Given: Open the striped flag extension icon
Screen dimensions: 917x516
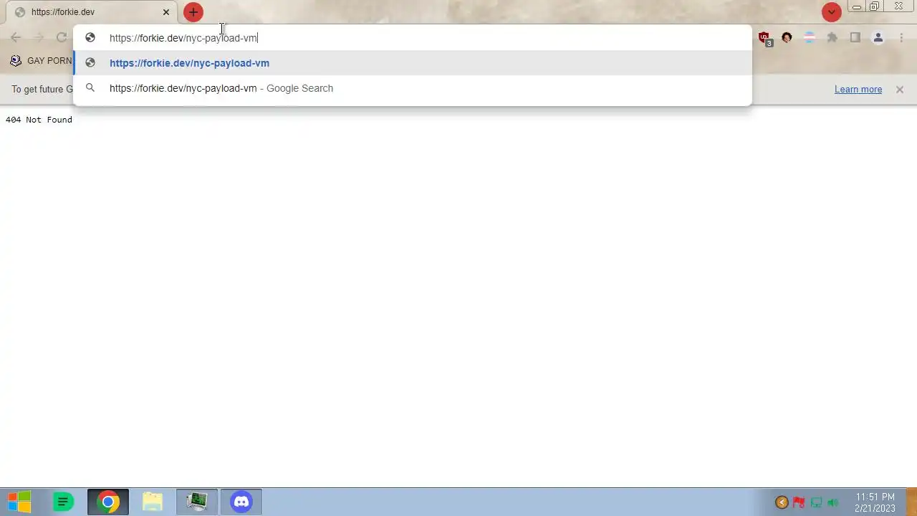Looking at the screenshot, I should [x=810, y=38].
